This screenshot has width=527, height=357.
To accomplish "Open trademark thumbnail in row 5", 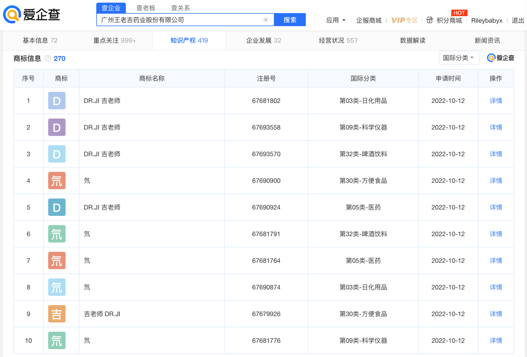I will [57, 207].
